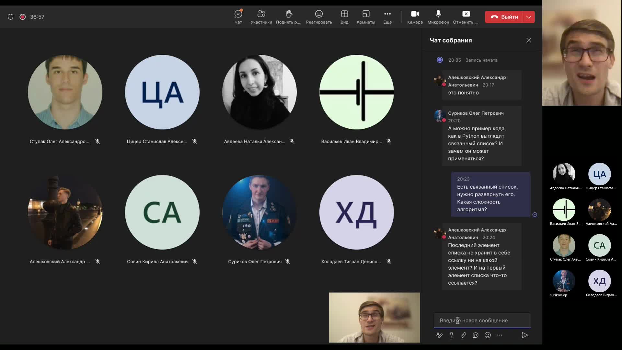Click the speaker video in top-right corner
Viewport: 622px width, 350px height.
pyautogui.click(x=582, y=53)
